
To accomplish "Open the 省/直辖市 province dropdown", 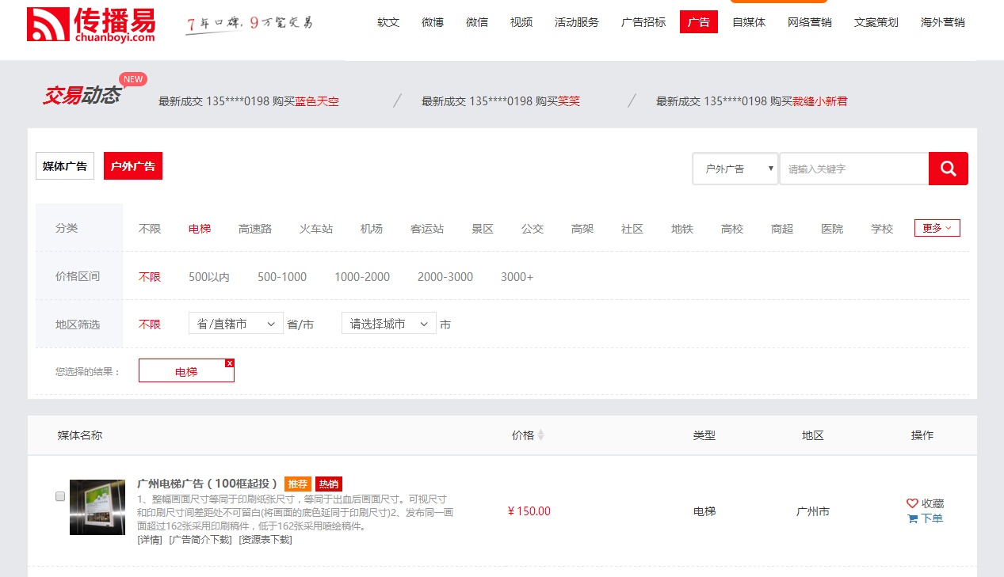I will [235, 324].
